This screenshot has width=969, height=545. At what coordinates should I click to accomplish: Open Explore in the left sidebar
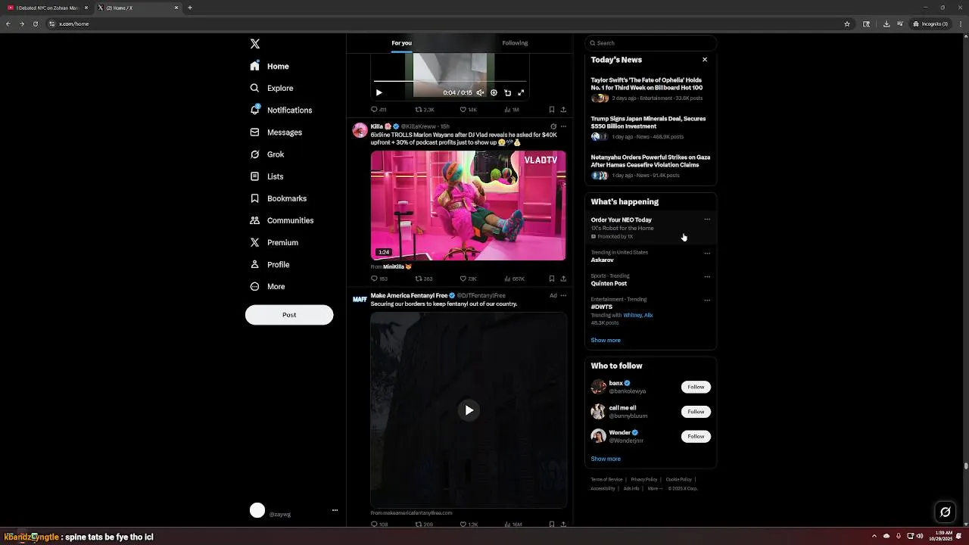click(272, 89)
